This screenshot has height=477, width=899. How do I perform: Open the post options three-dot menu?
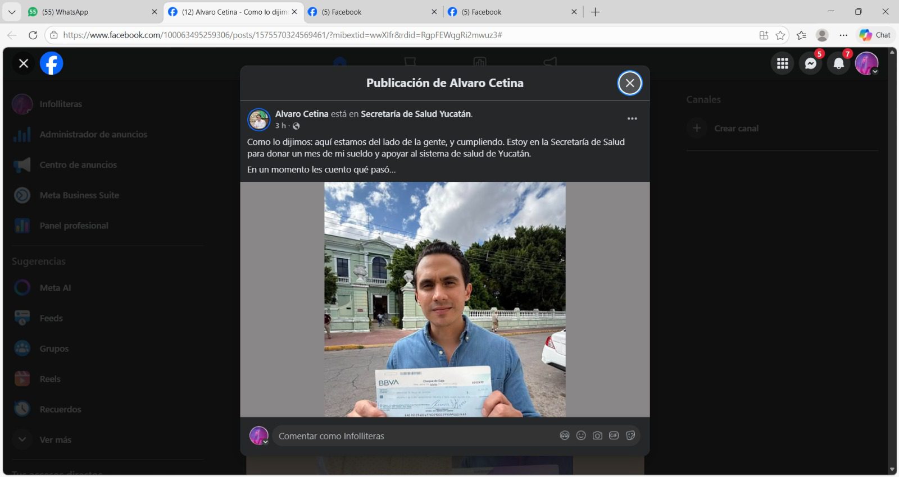click(632, 118)
